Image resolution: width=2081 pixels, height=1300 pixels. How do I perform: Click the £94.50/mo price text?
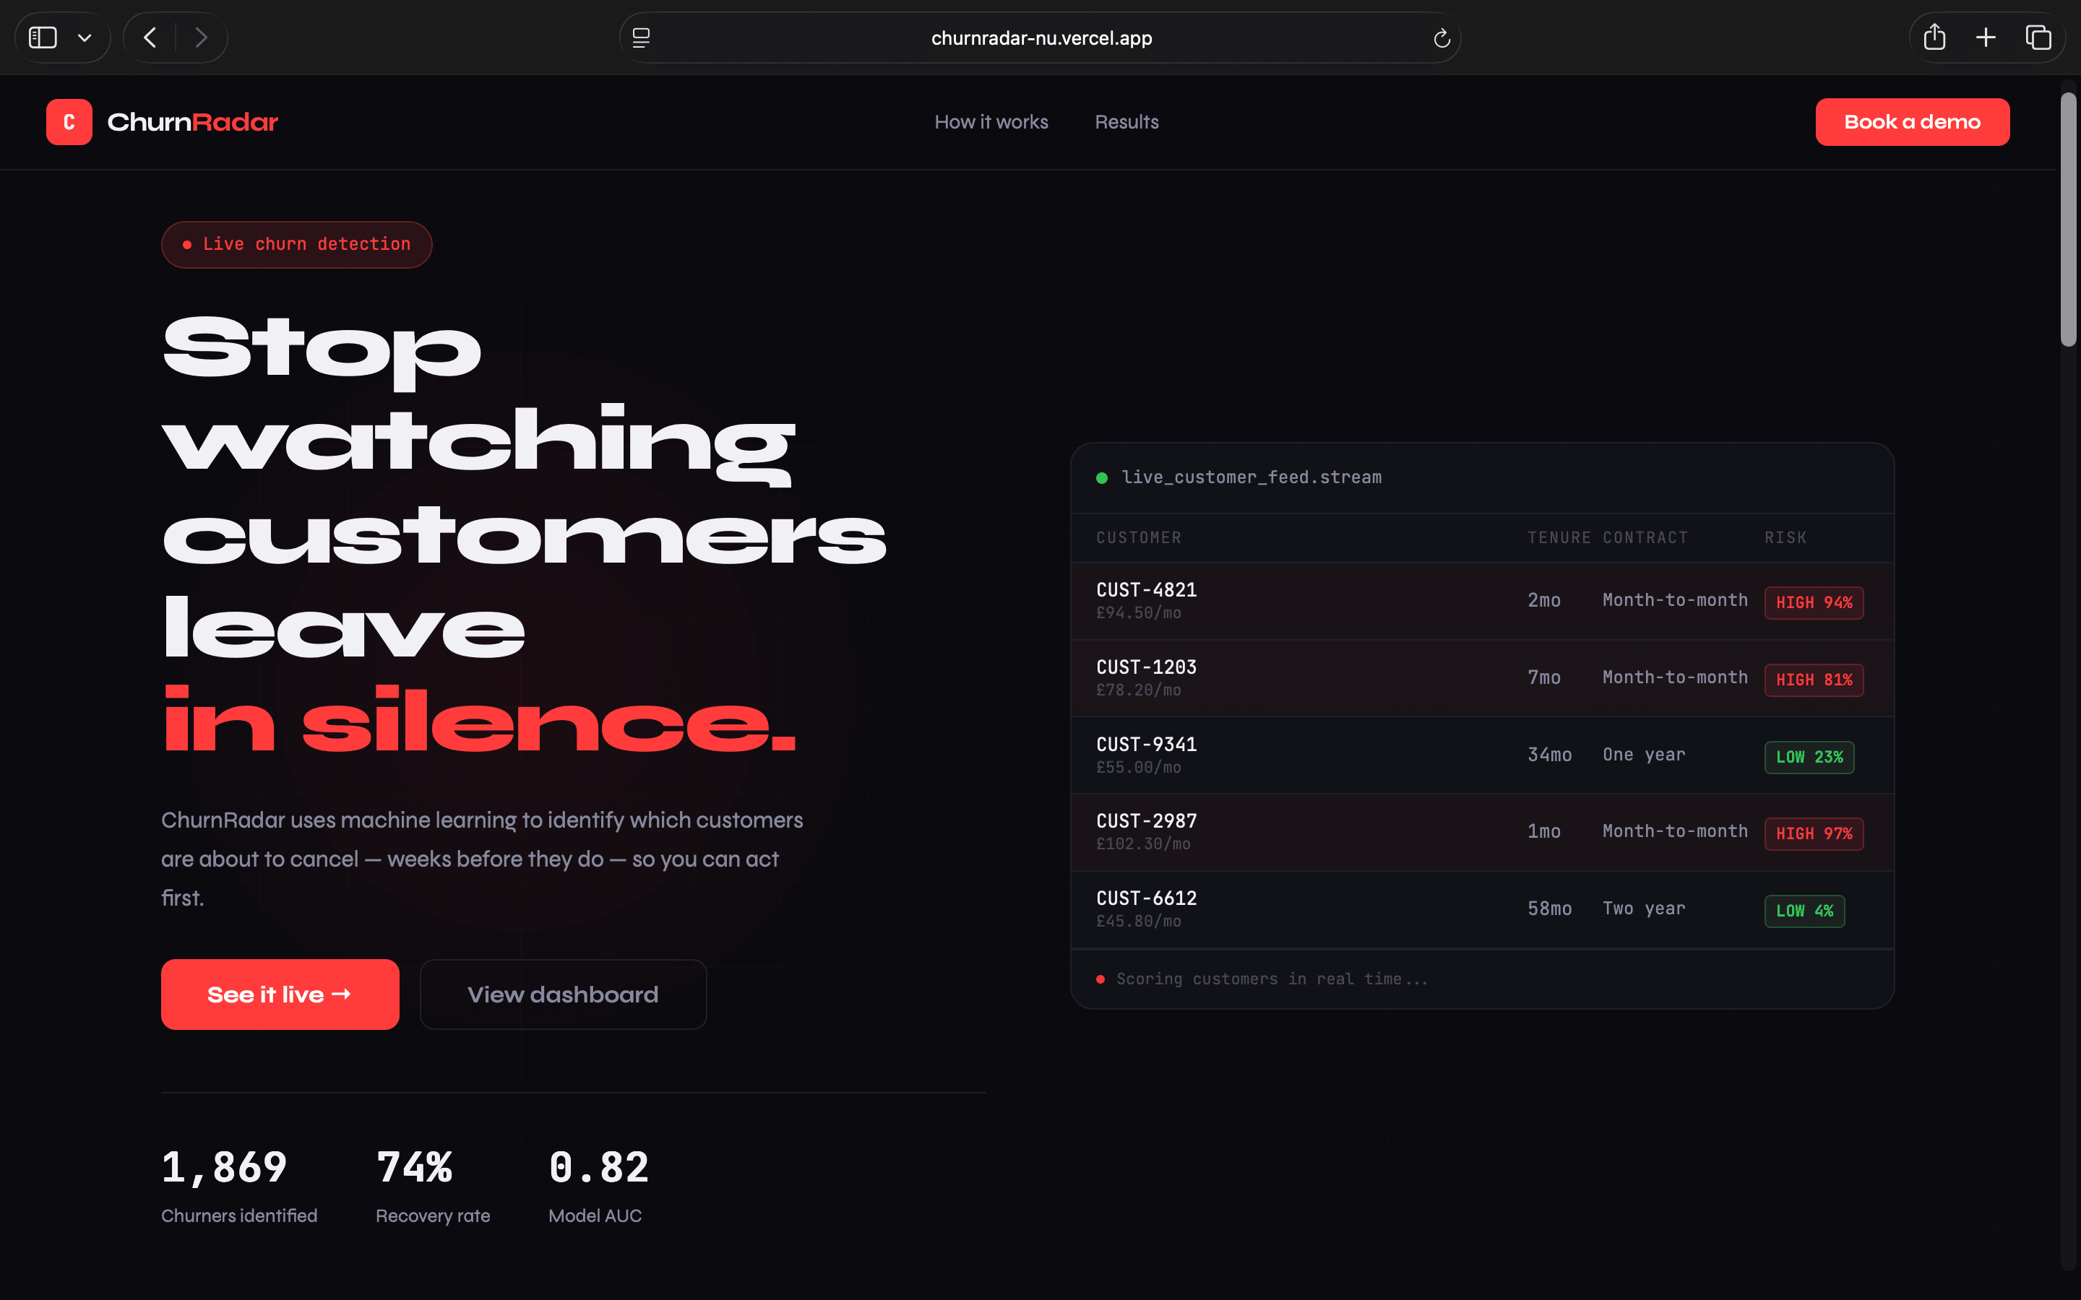tap(1139, 613)
